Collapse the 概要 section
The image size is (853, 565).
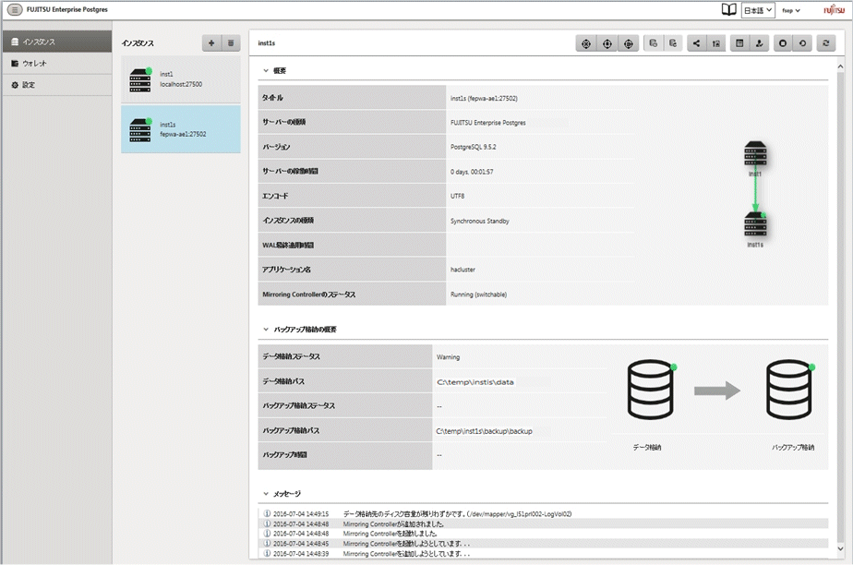(x=266, y=71)
